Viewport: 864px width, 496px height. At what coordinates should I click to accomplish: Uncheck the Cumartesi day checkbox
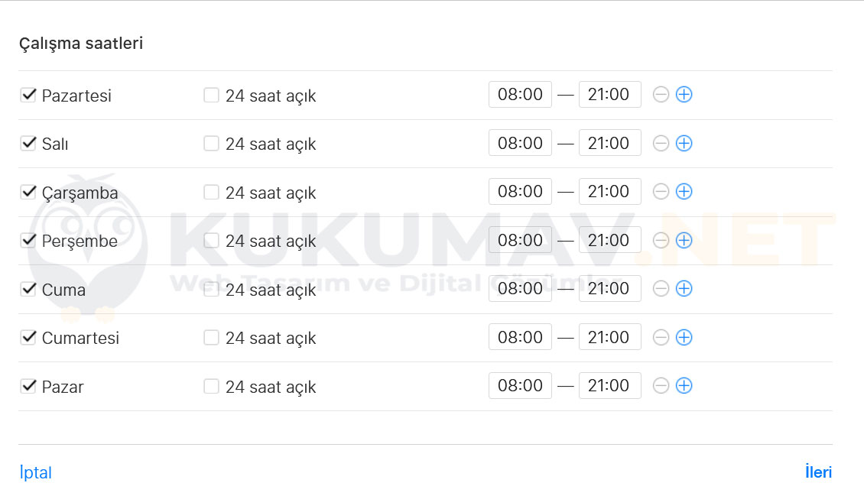click(28, 338)
